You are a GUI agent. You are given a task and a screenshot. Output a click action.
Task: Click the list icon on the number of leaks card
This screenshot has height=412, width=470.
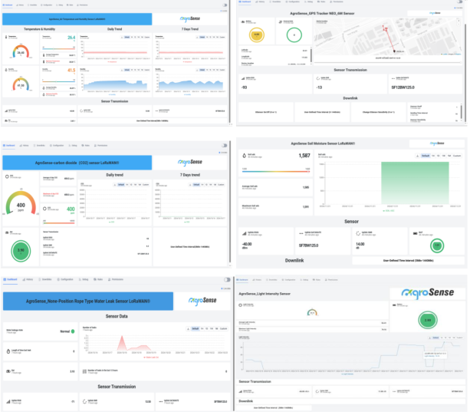pos(84,371)
